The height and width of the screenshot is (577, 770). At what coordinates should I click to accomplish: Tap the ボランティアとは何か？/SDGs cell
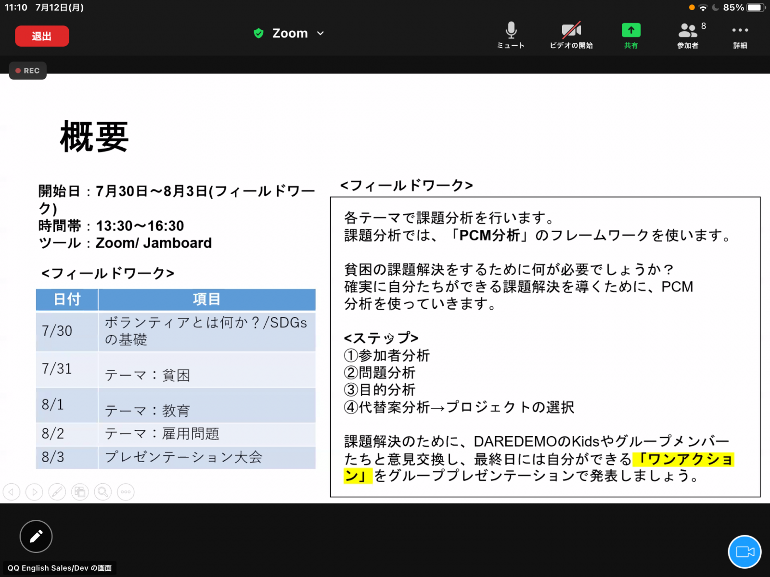[x=206, y=331]
